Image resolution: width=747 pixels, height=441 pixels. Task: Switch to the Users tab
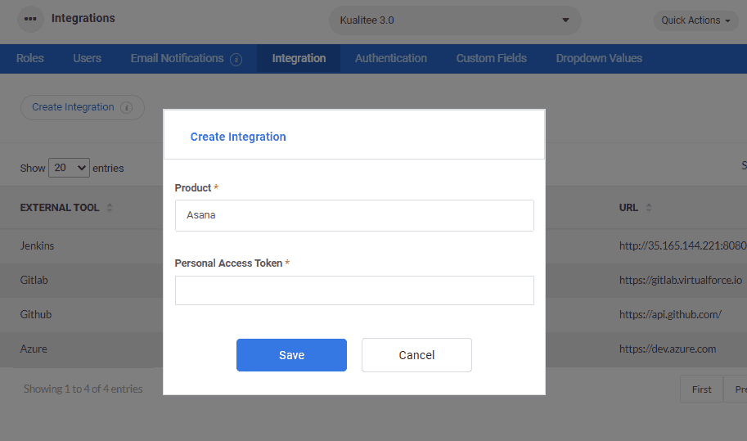[88, 59]
